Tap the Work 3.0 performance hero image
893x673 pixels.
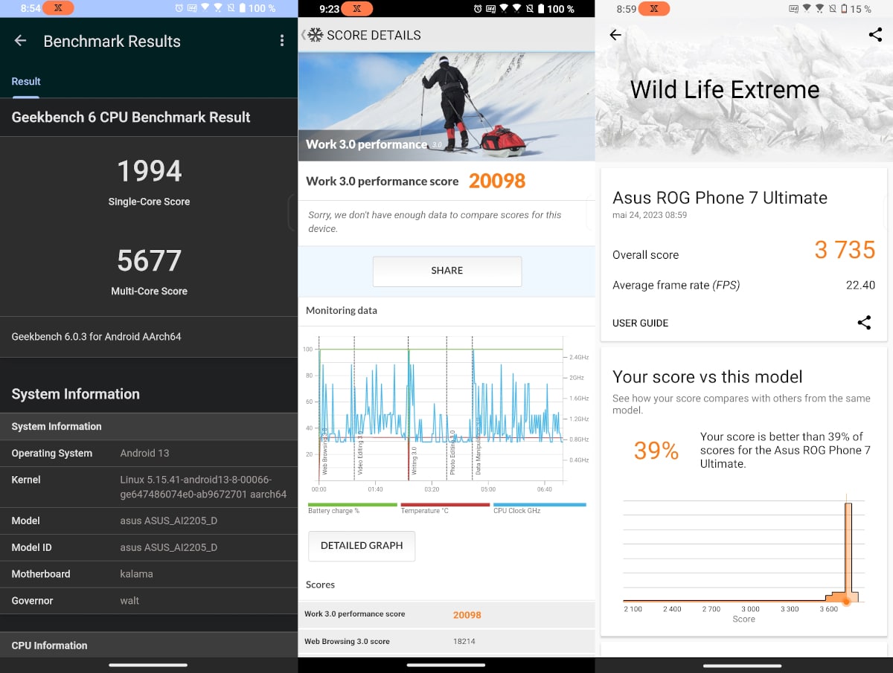click(x=446, y=106)
